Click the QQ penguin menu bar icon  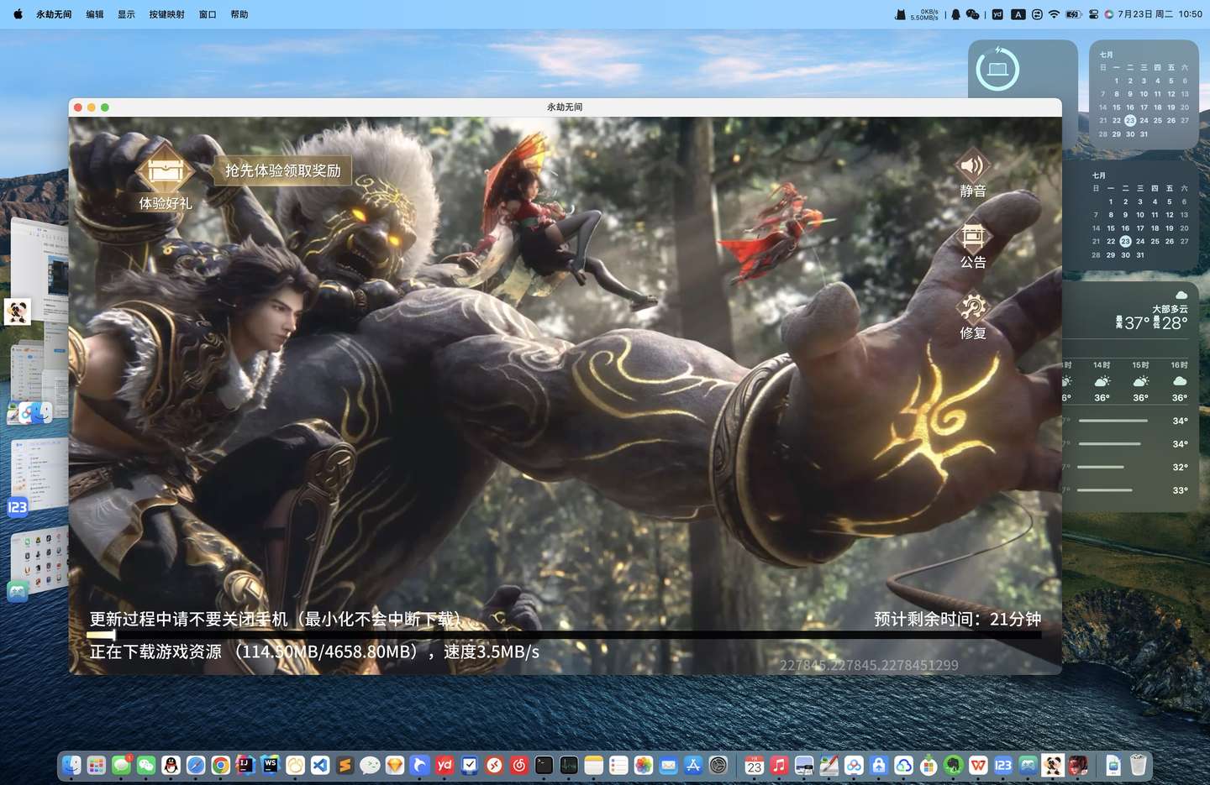point(955,14)
